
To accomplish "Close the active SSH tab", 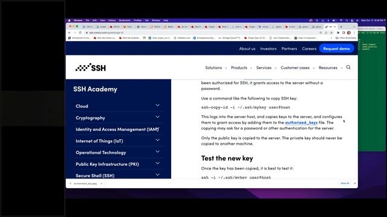I will pyautogui.click(x=335, y=27).
